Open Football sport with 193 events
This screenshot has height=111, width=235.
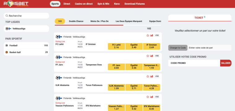pyautogui.click(x=26, y=45)
